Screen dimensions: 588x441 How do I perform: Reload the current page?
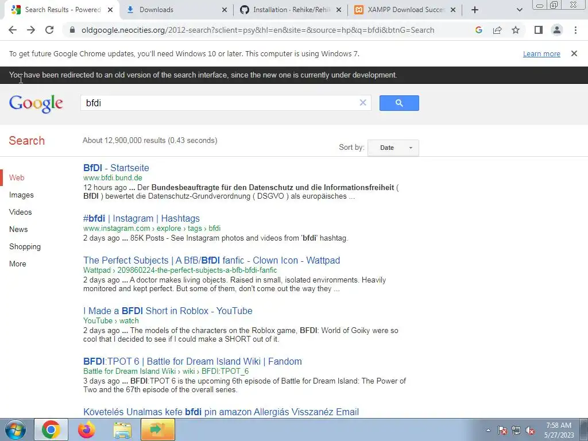tap(49, 30)
